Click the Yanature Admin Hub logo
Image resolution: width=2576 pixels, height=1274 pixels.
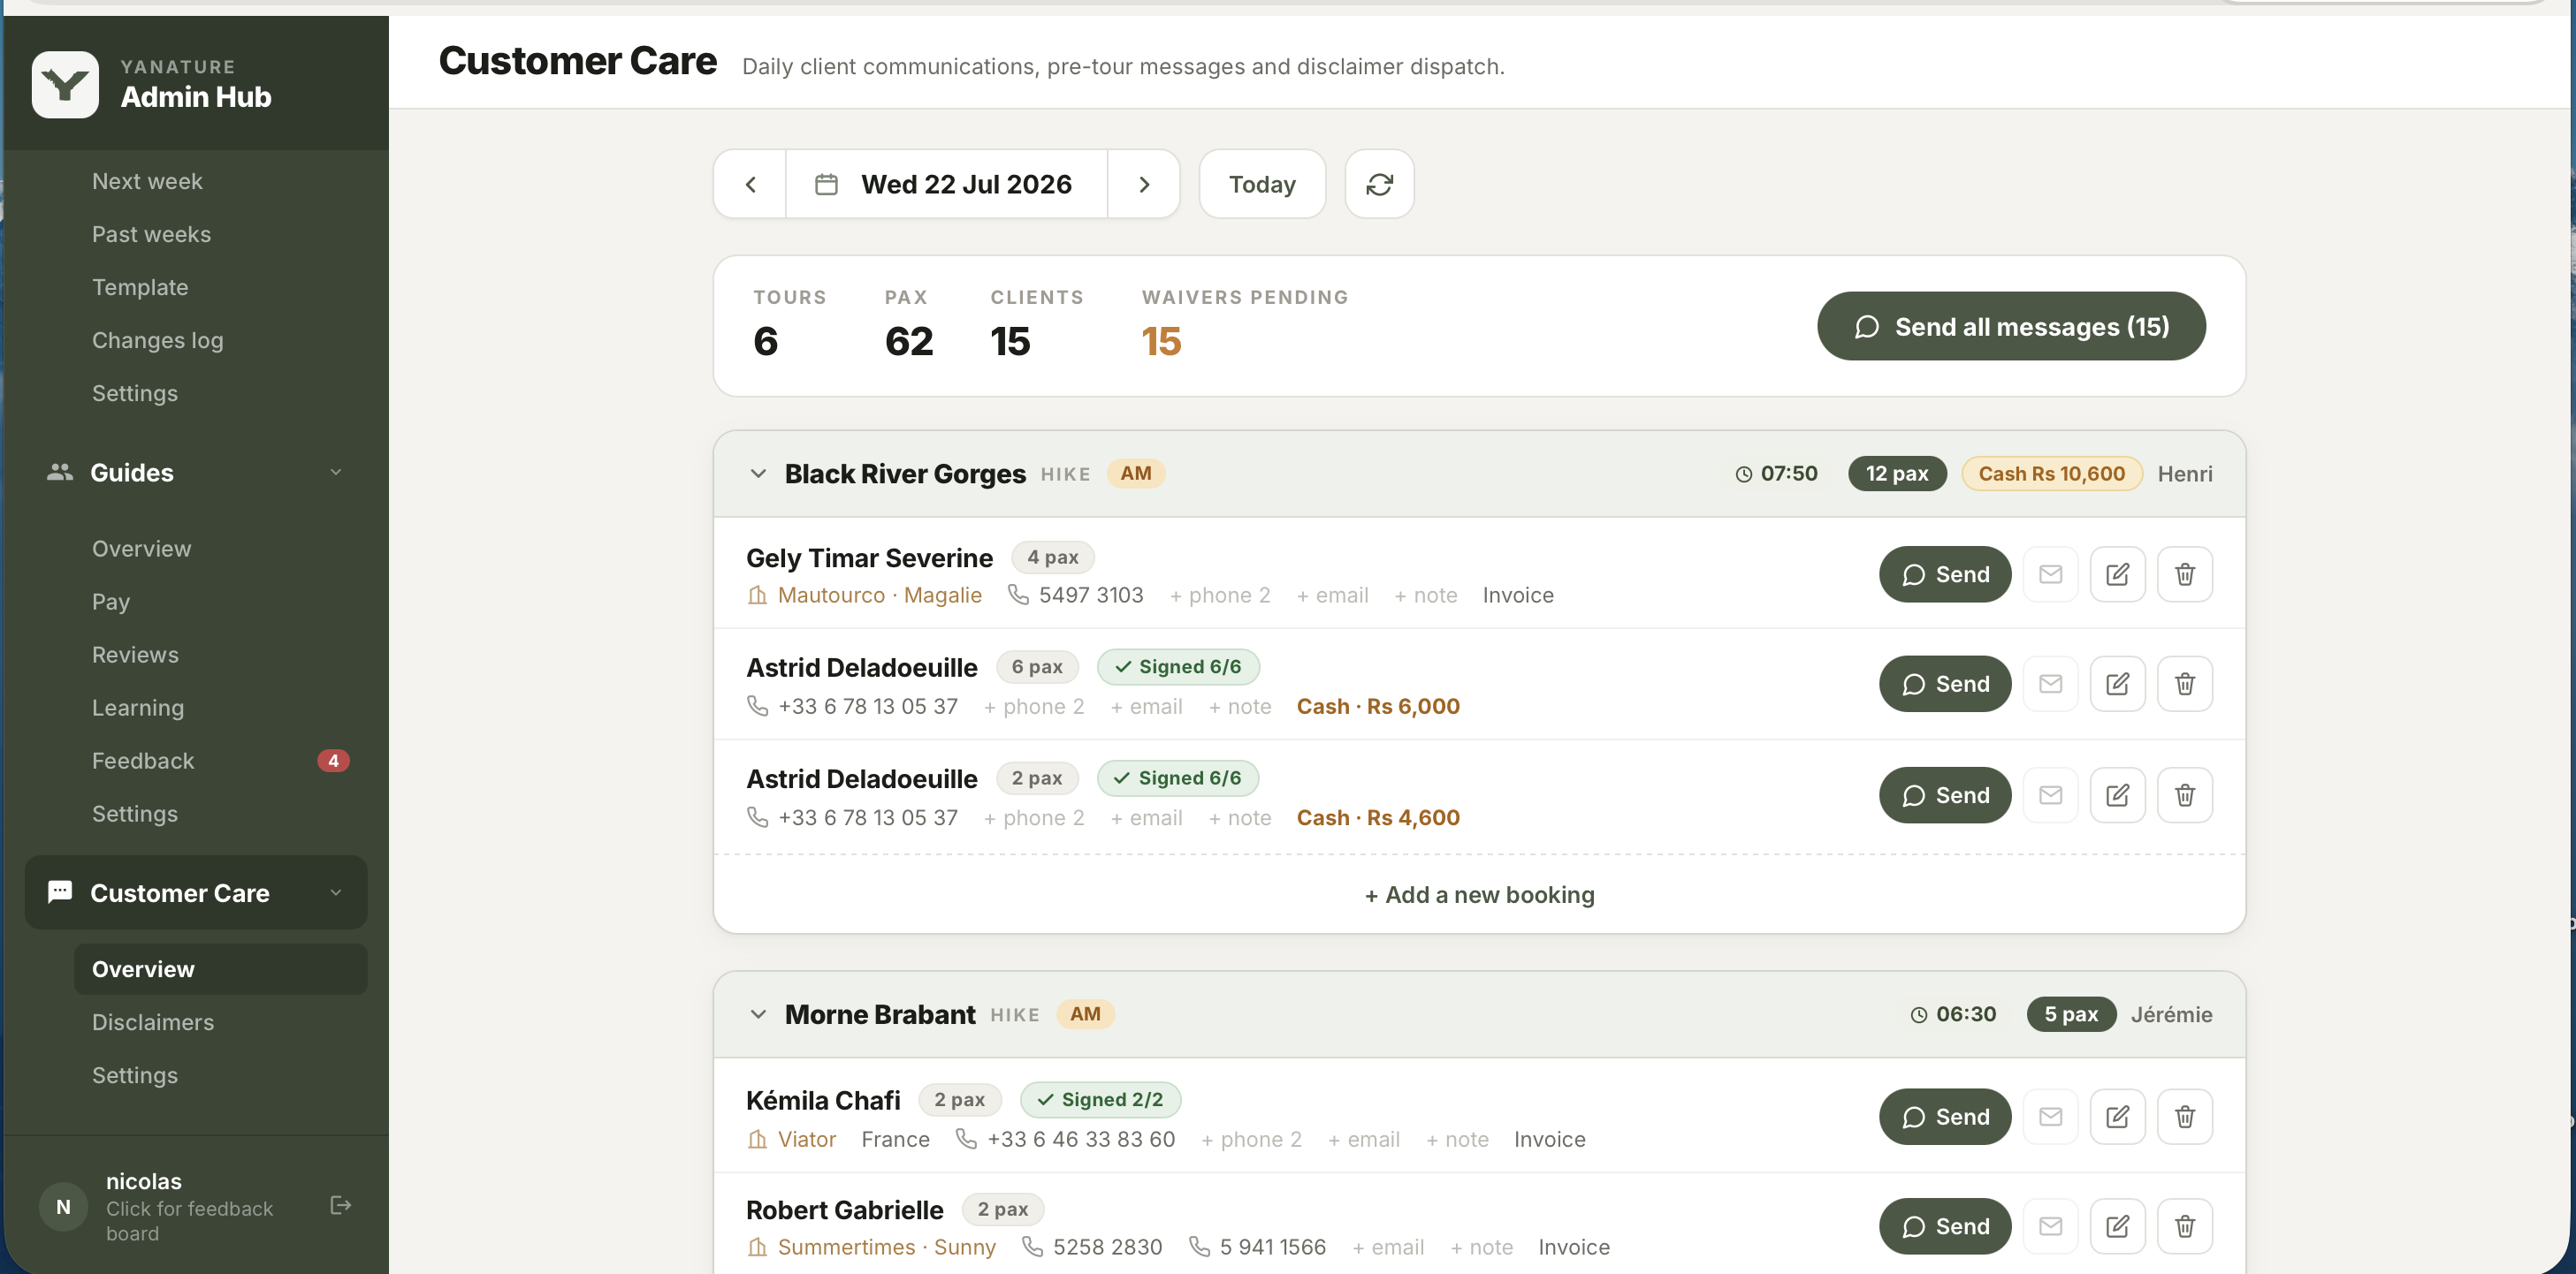[x=65, y=84]
